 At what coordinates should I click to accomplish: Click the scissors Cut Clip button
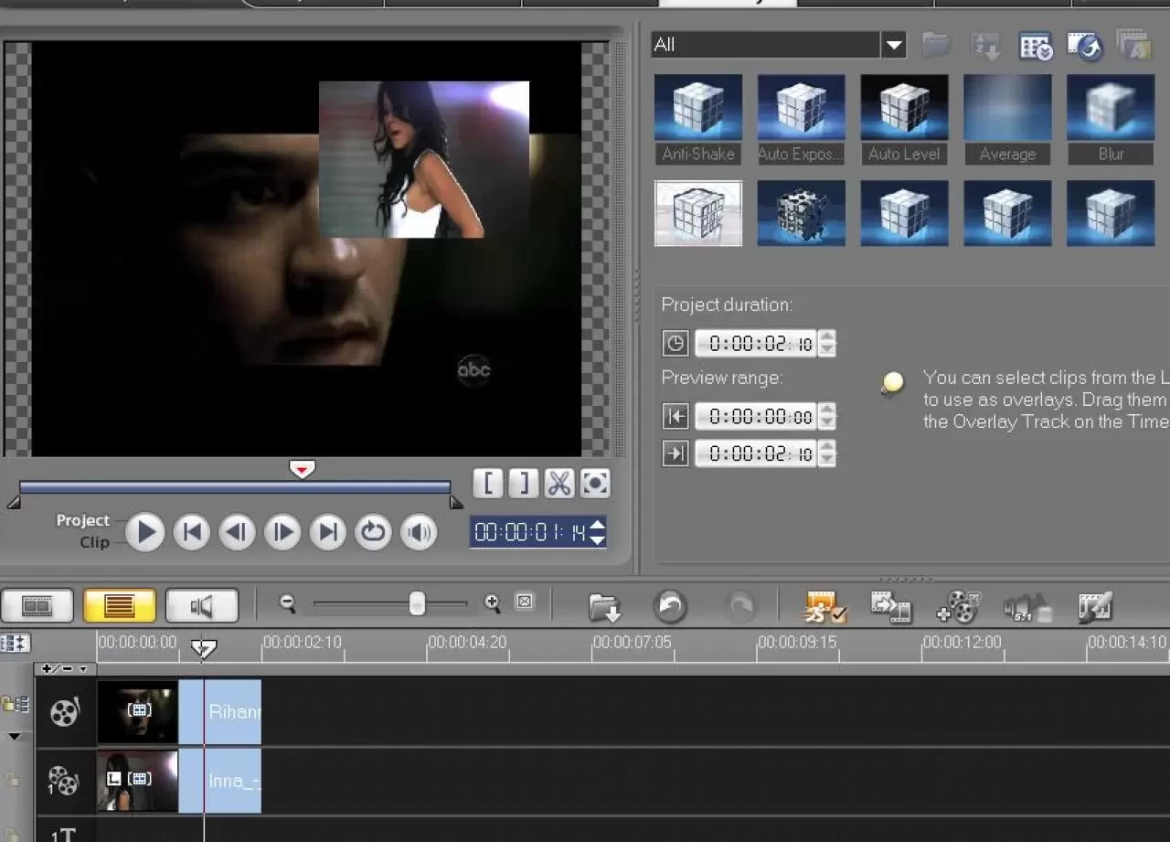558,484
